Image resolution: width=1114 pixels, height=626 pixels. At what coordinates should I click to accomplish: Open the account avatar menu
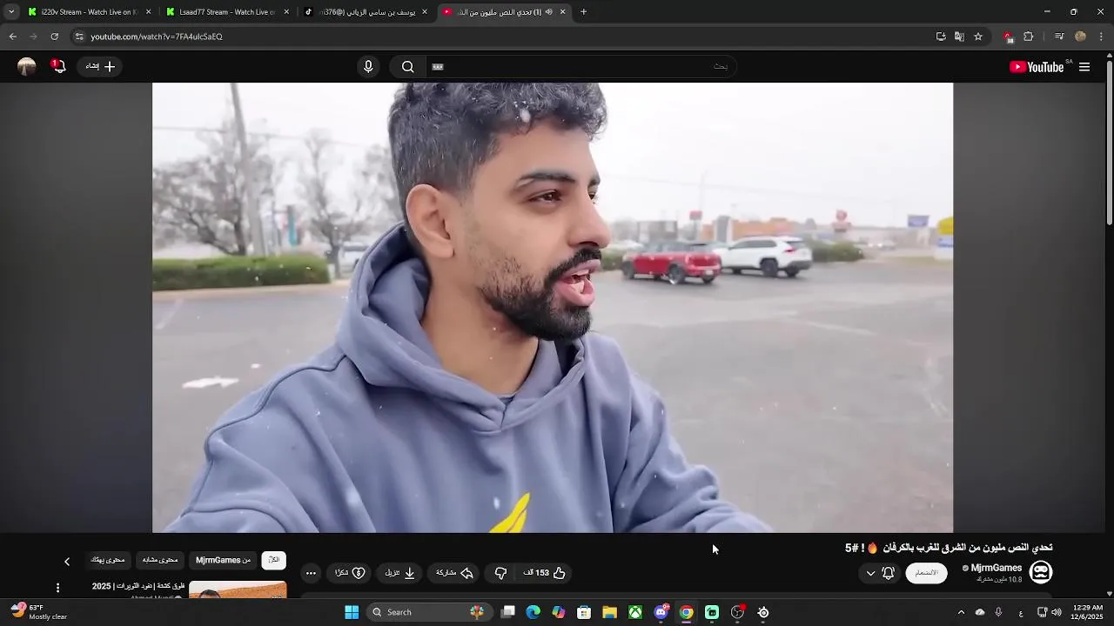click(x=27, y=67)
